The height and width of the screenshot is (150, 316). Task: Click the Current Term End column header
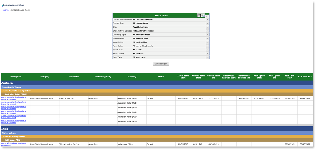coord(214,77)
